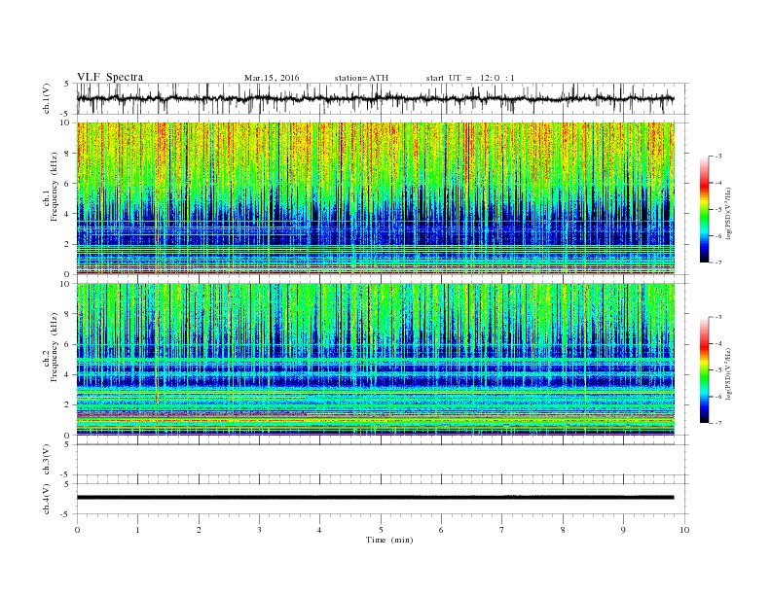Image resolution: width=771 pixels, height=595 pixels.
Task: Click the "-3" tick on the upper color bar
Action: pos(717,157)
